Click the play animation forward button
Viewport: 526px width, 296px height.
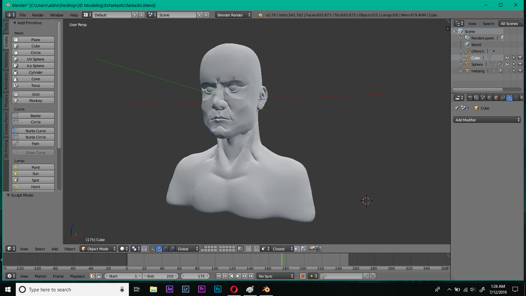(238, 276)
